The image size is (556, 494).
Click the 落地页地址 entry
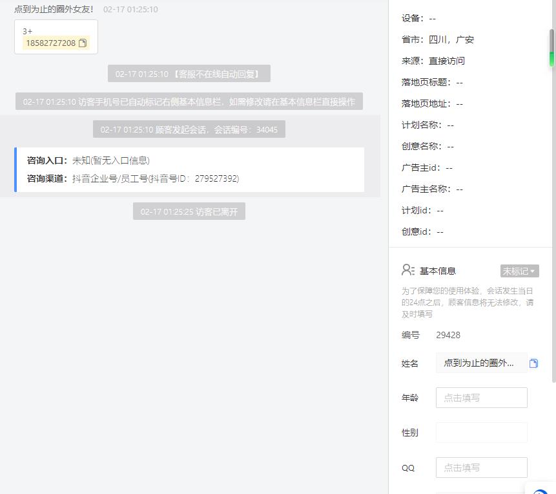(432, 103)
